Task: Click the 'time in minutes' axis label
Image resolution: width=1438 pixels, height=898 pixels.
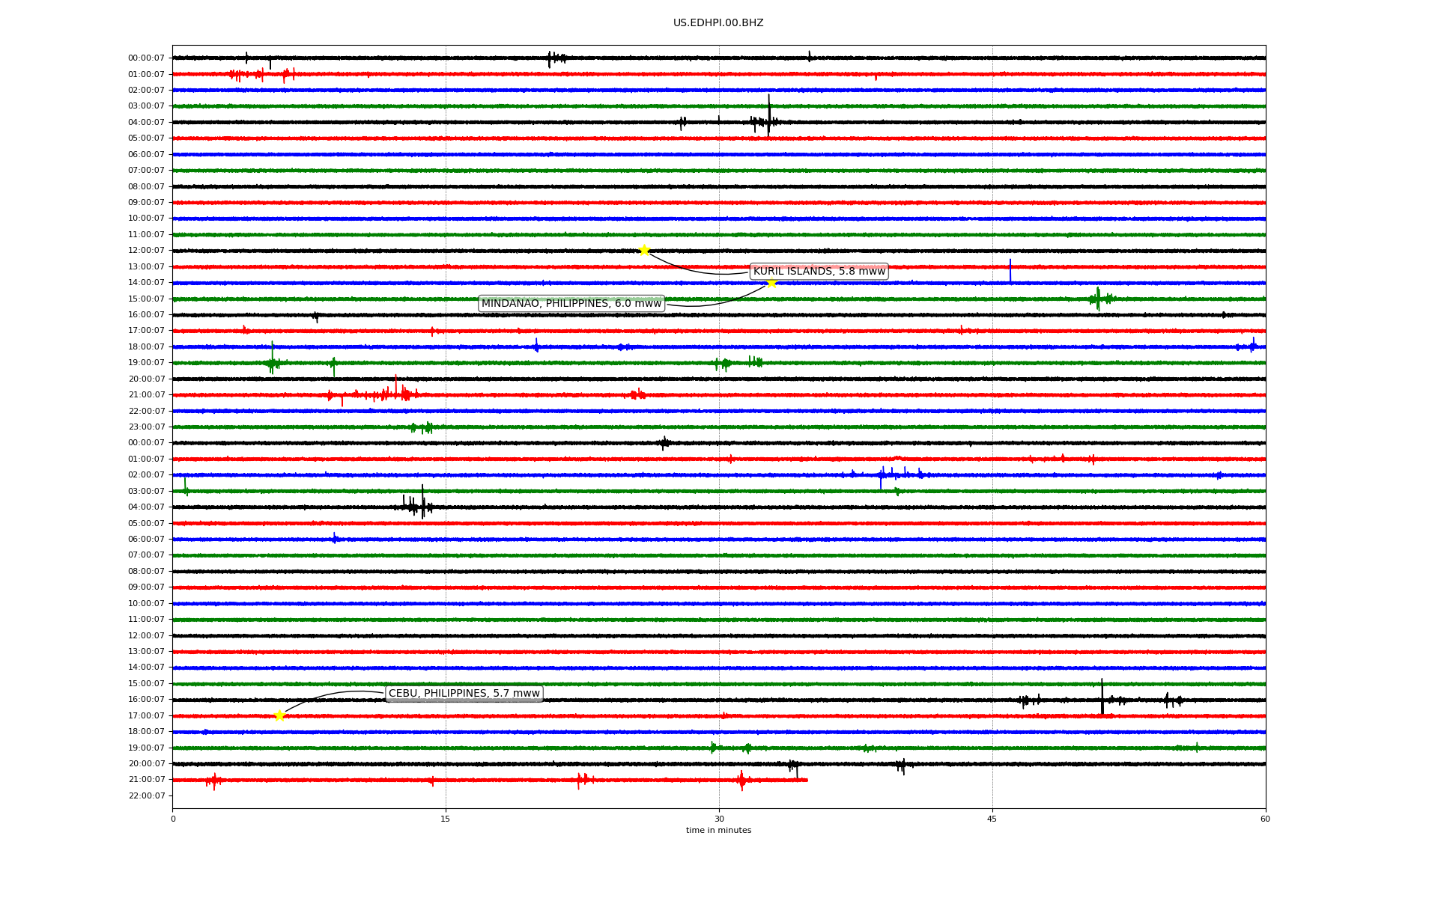Action: tap(718, 830)
